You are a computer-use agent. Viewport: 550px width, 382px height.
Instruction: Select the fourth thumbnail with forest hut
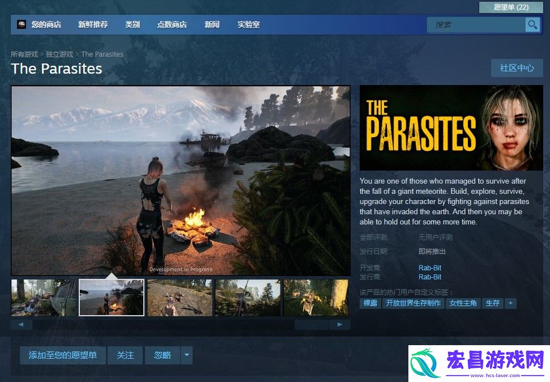click(248, 298)
